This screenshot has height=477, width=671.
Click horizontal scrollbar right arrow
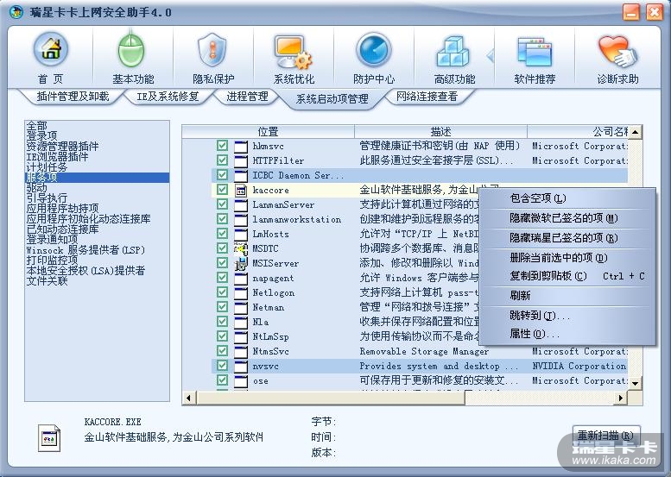tap(621, 398)
